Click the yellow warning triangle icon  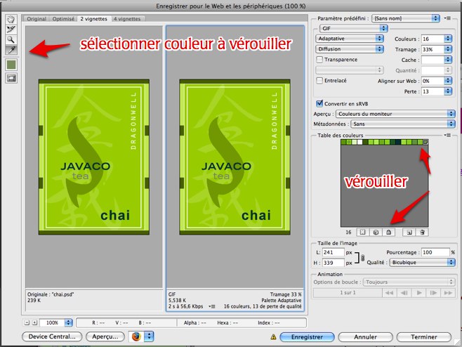pos(273,336)
